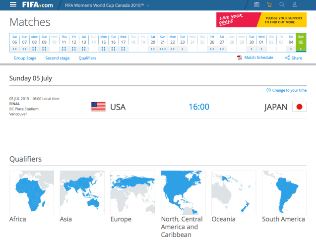Click North, Central America and Caribbean label
316x240 pixels.
tap(182, 227)
